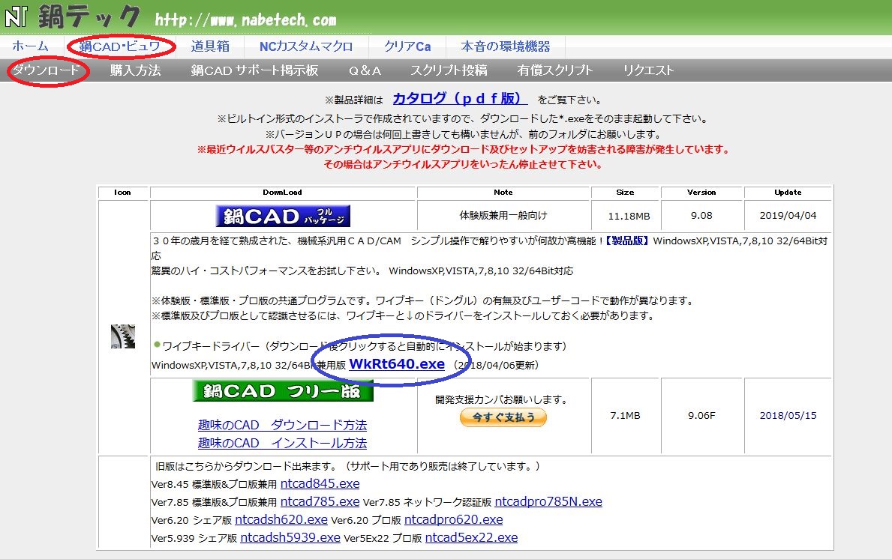Image resolution: width=892 pixels, height=559 pixels.
Task: Click the Version column header
Action: [701, 193]
